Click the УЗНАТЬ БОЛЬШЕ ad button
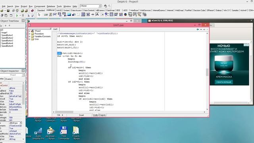 coord(224,82)
